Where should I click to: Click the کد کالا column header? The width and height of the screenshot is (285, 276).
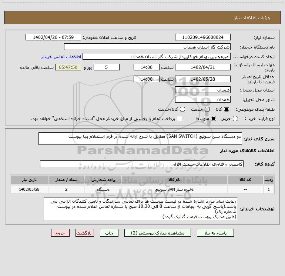coord(245,180)
